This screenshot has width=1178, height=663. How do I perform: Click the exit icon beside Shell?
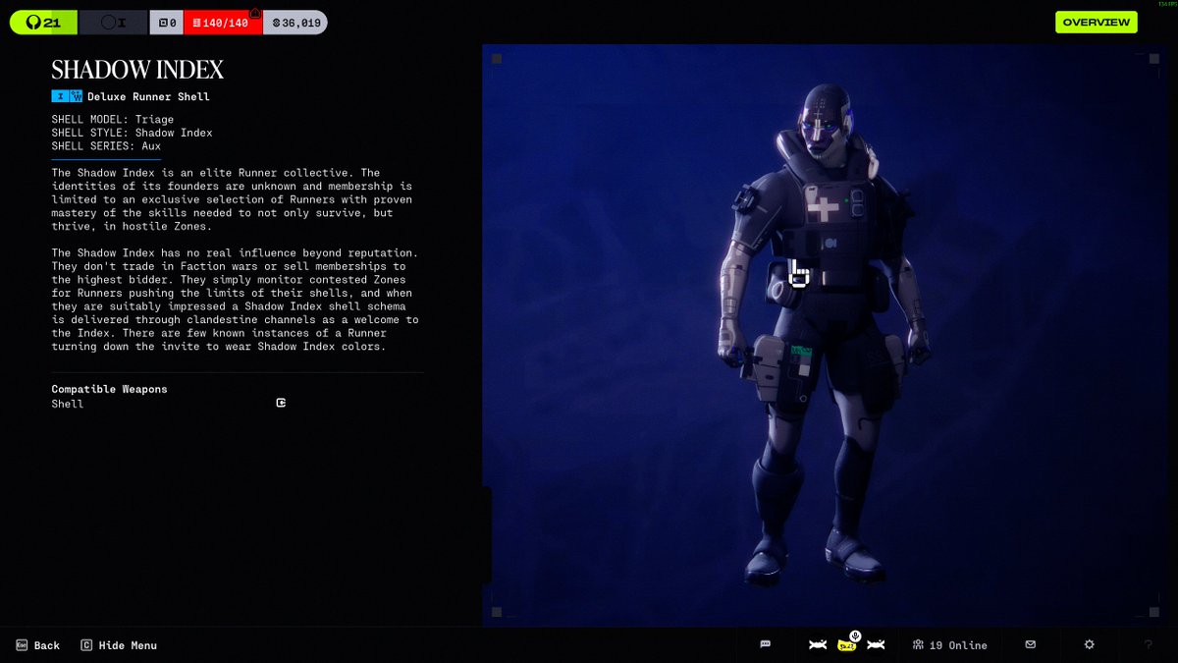click(x=281, y=403)
